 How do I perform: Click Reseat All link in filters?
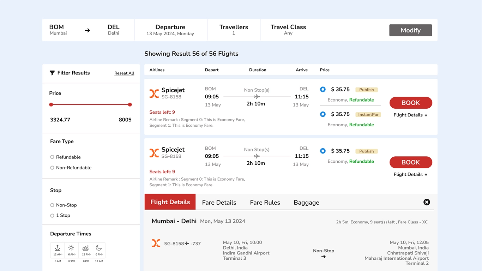tap(124, 73)
